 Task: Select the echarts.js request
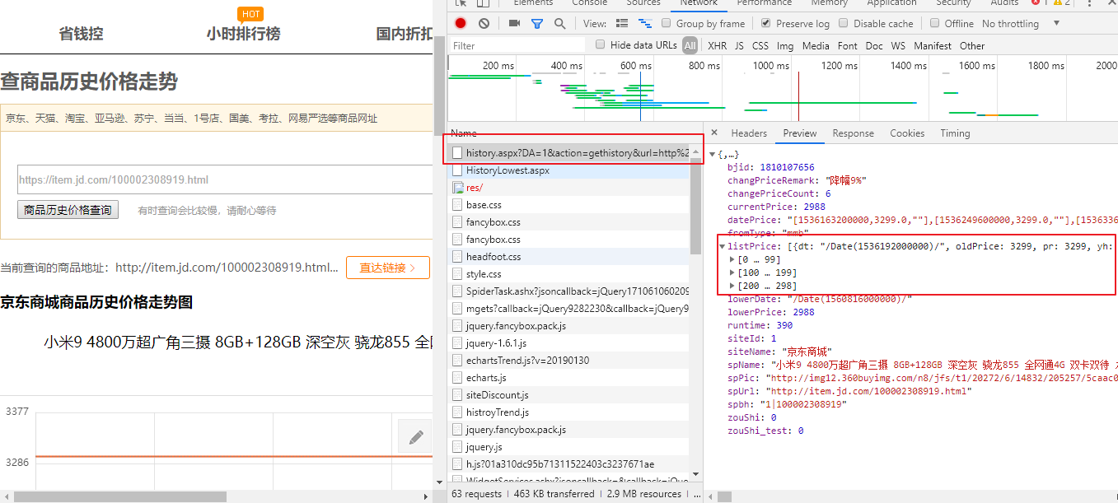568,378
